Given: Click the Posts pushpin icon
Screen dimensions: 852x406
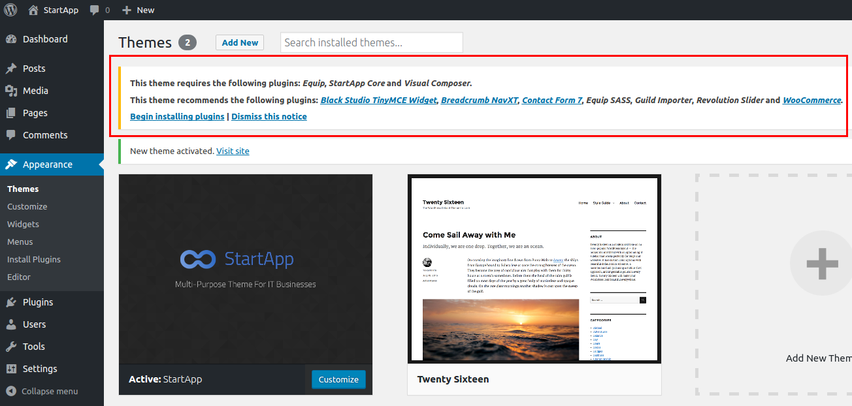Looking at the screenshot, I should pos(11,69).
